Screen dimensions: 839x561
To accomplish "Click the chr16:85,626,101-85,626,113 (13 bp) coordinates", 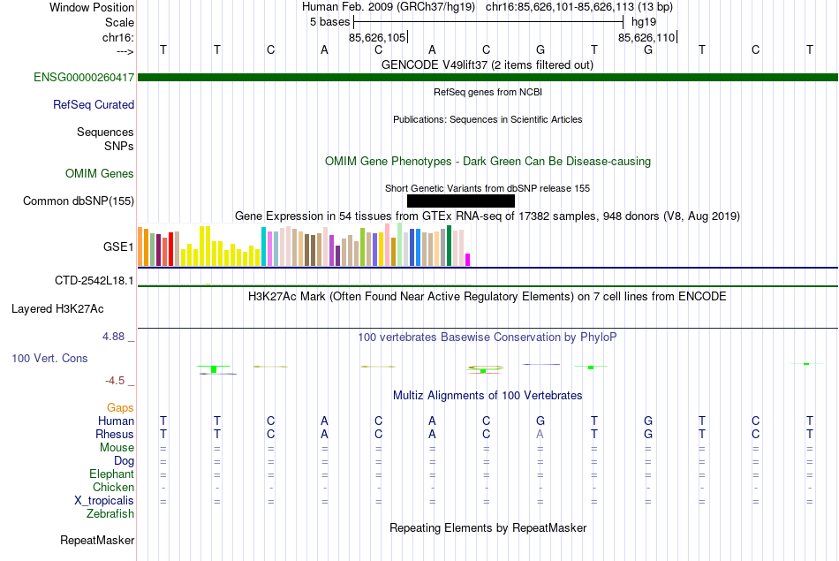I will (579, 7).
